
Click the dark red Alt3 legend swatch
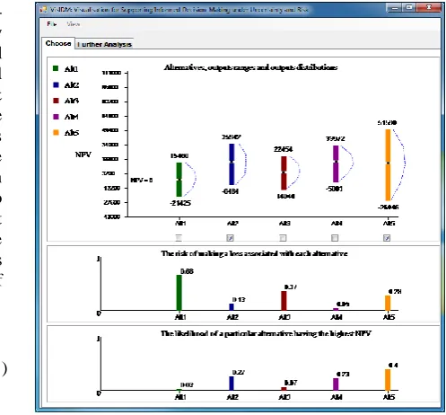(56, 101)
